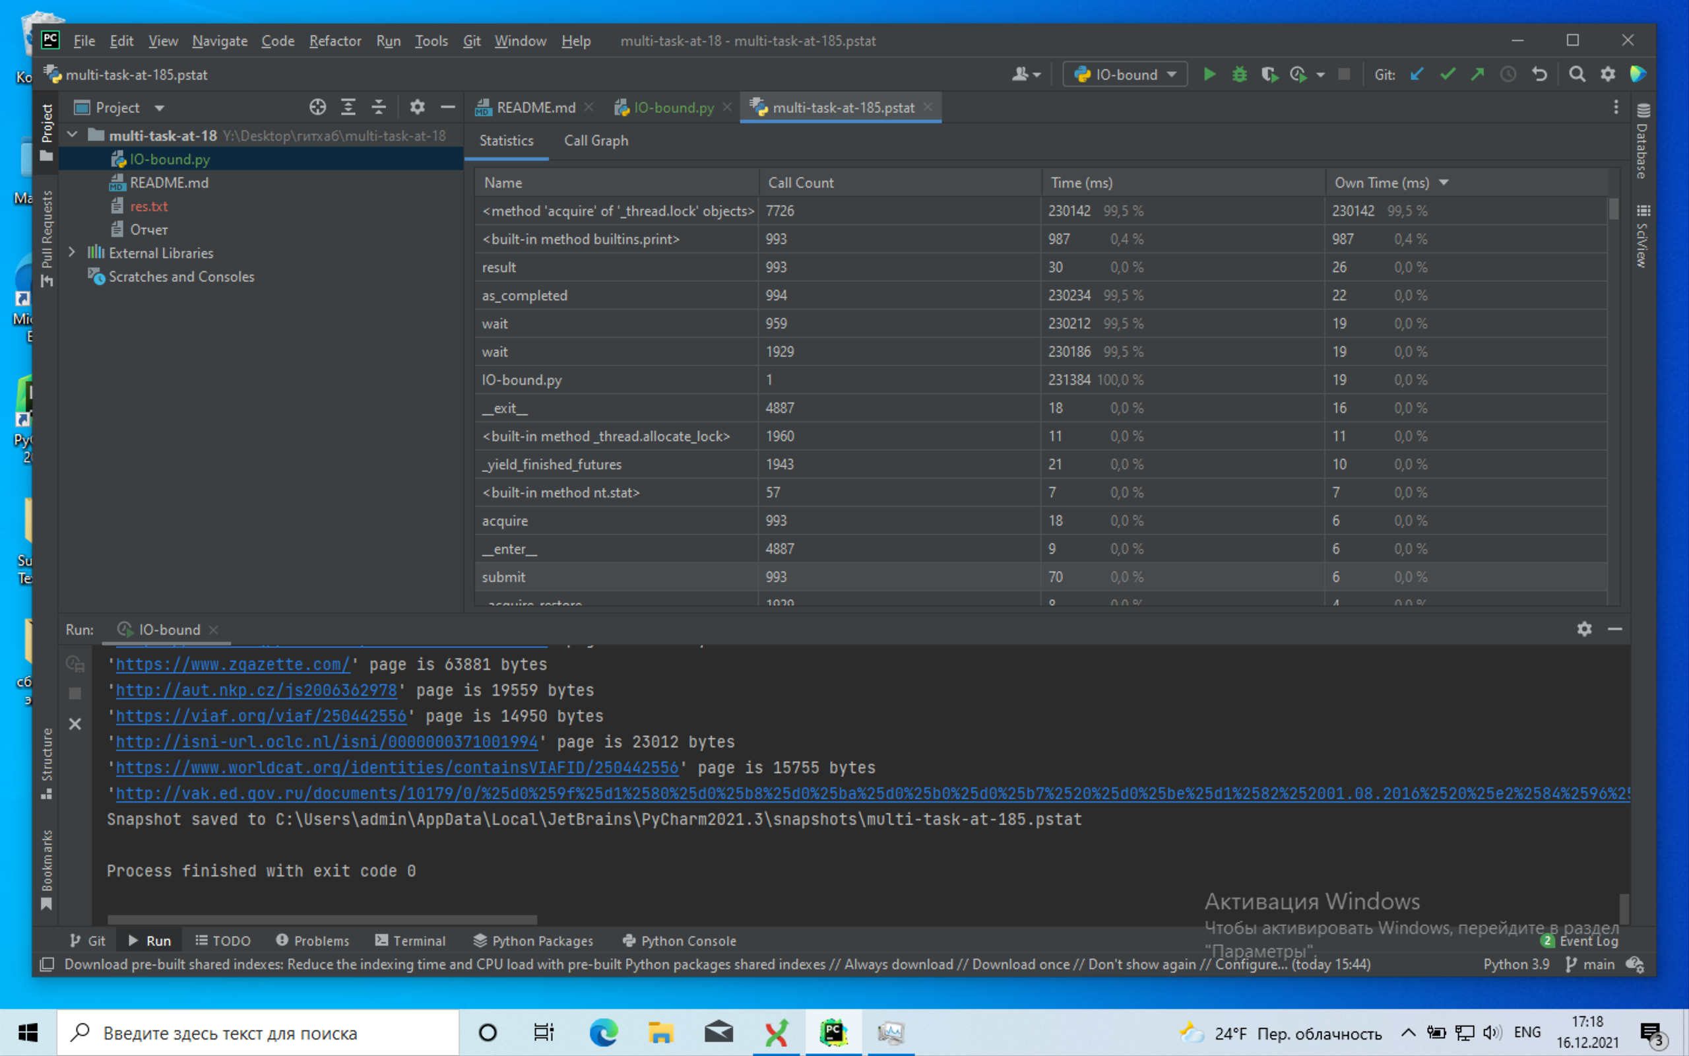Toggle Bookmarks tool window
The width and height of the screenshot is (1689, 1056).
click(47, 868)
